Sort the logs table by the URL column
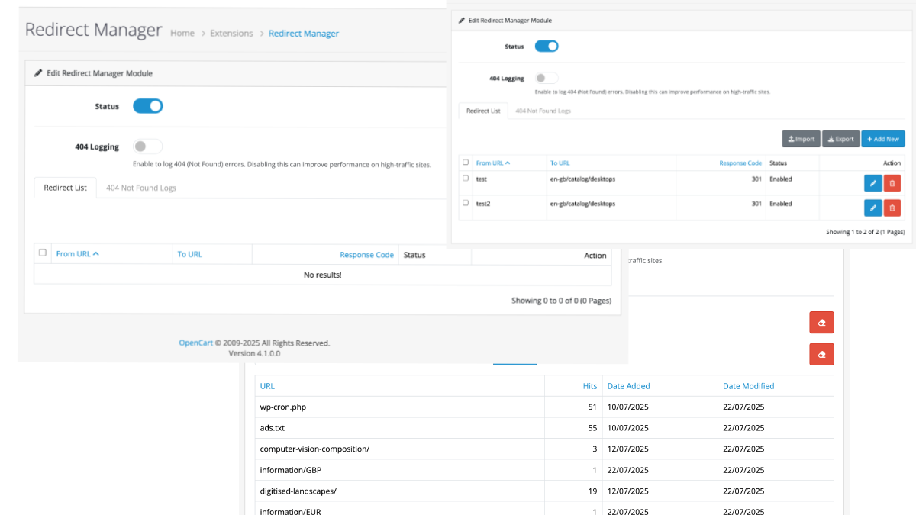Viewport: 916px width, 515px height. pyautogui.click(x=267, y=386)
